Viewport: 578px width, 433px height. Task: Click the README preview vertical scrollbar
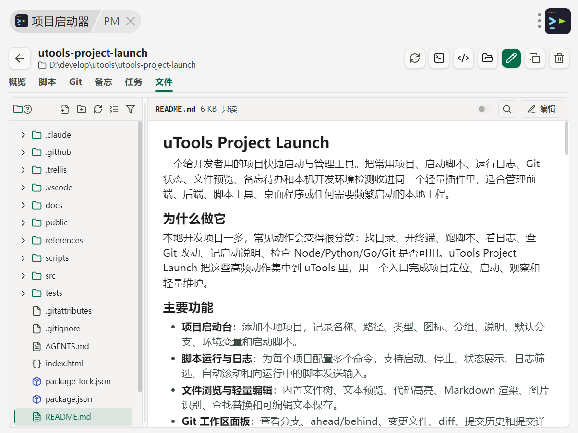pyautogui.click(x=566, y=138)
